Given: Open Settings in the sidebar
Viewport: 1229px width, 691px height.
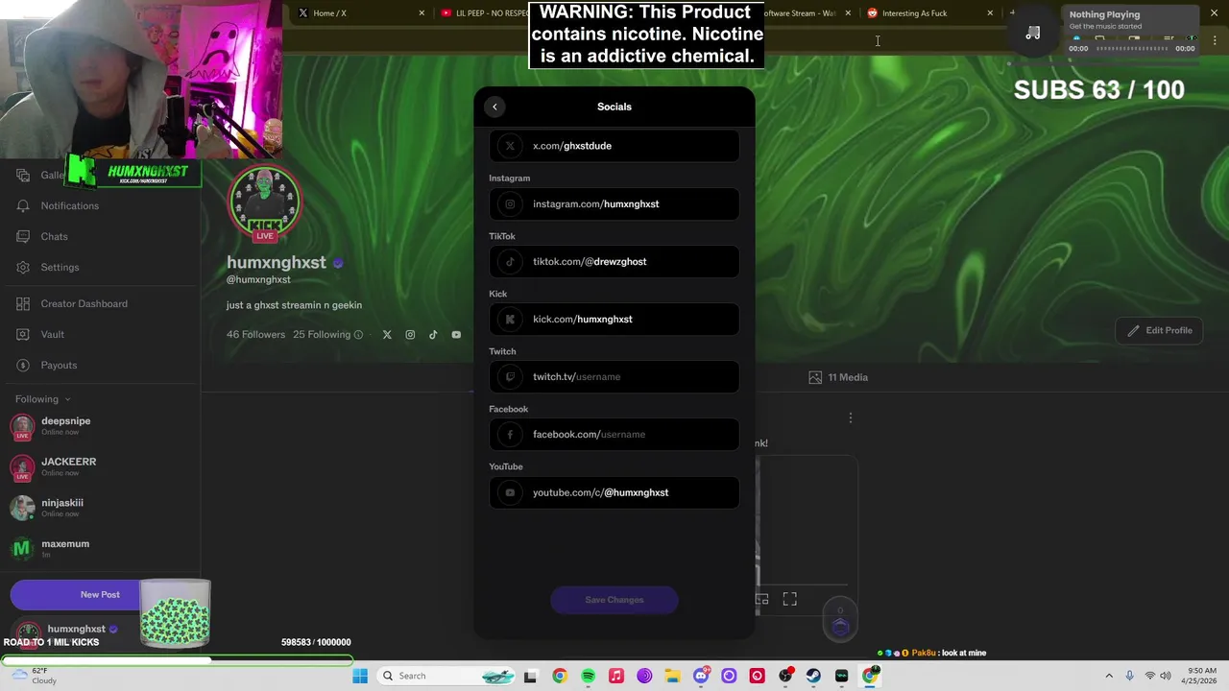Looking at the screenshot, I should pyautogui.click(x=60, y=267).
